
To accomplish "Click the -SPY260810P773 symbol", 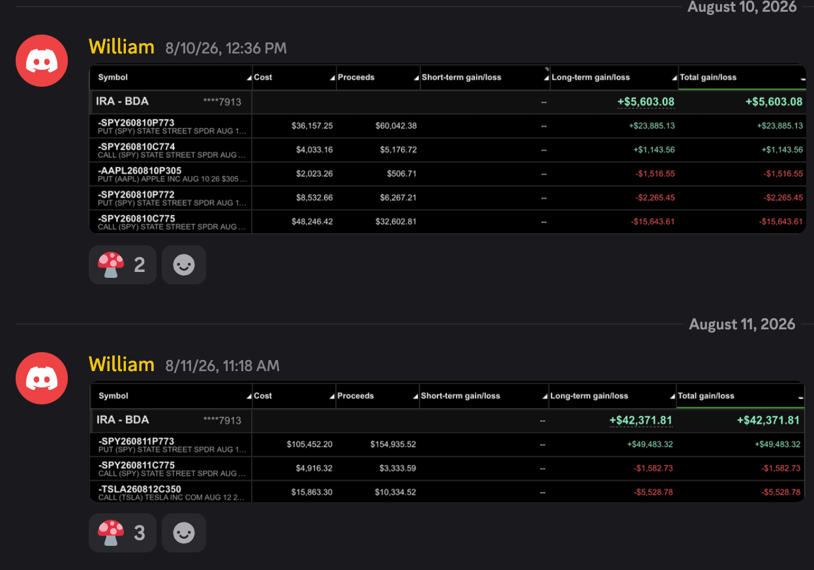I will click(x=136, y=123).
